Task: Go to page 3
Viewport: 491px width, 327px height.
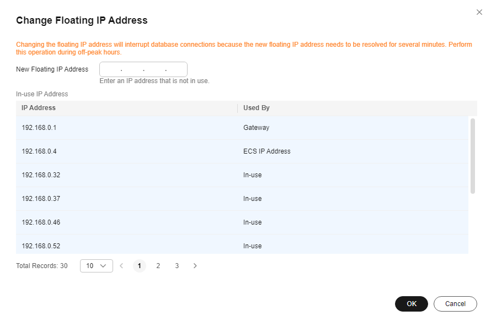Action: (177, 266)
